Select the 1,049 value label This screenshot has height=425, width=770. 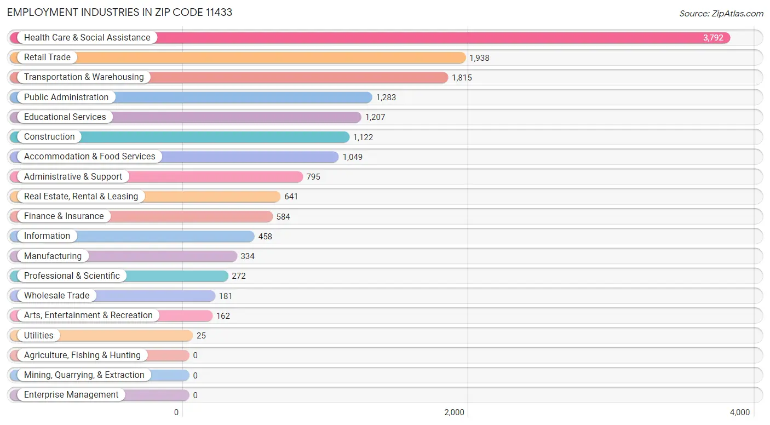[x=353, y=157]
